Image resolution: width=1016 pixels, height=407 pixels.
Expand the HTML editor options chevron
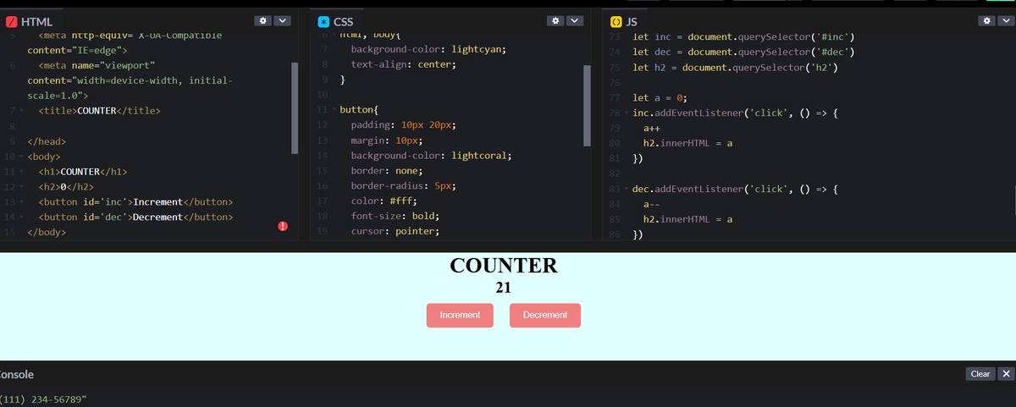click(x=283, y=20)
